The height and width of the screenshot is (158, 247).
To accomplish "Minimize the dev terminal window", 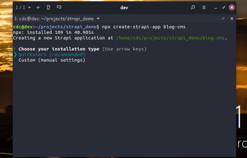I will (x=216, y=8).
